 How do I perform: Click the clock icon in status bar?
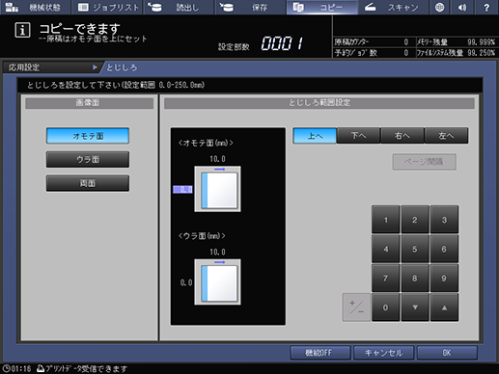coord(6,368)
